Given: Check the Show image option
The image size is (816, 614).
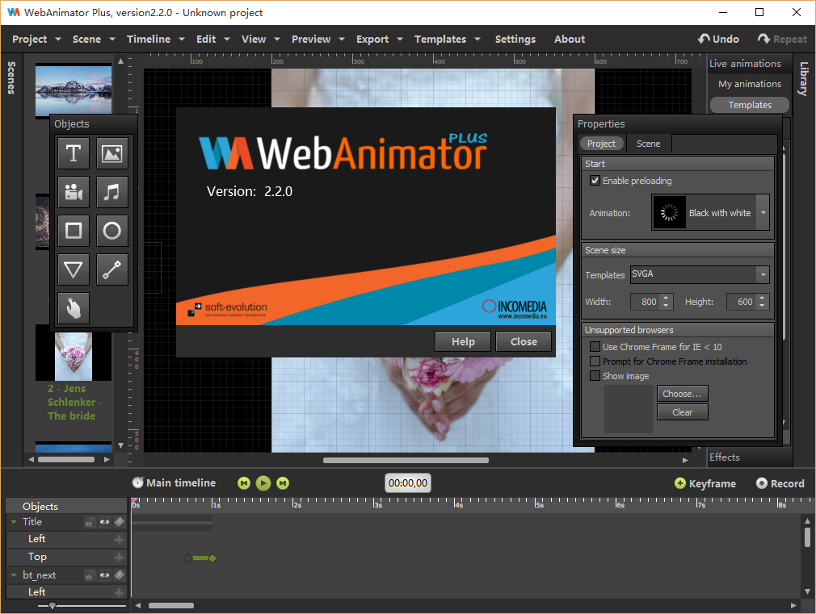Looking at the screenshot, I should point(595,376).
